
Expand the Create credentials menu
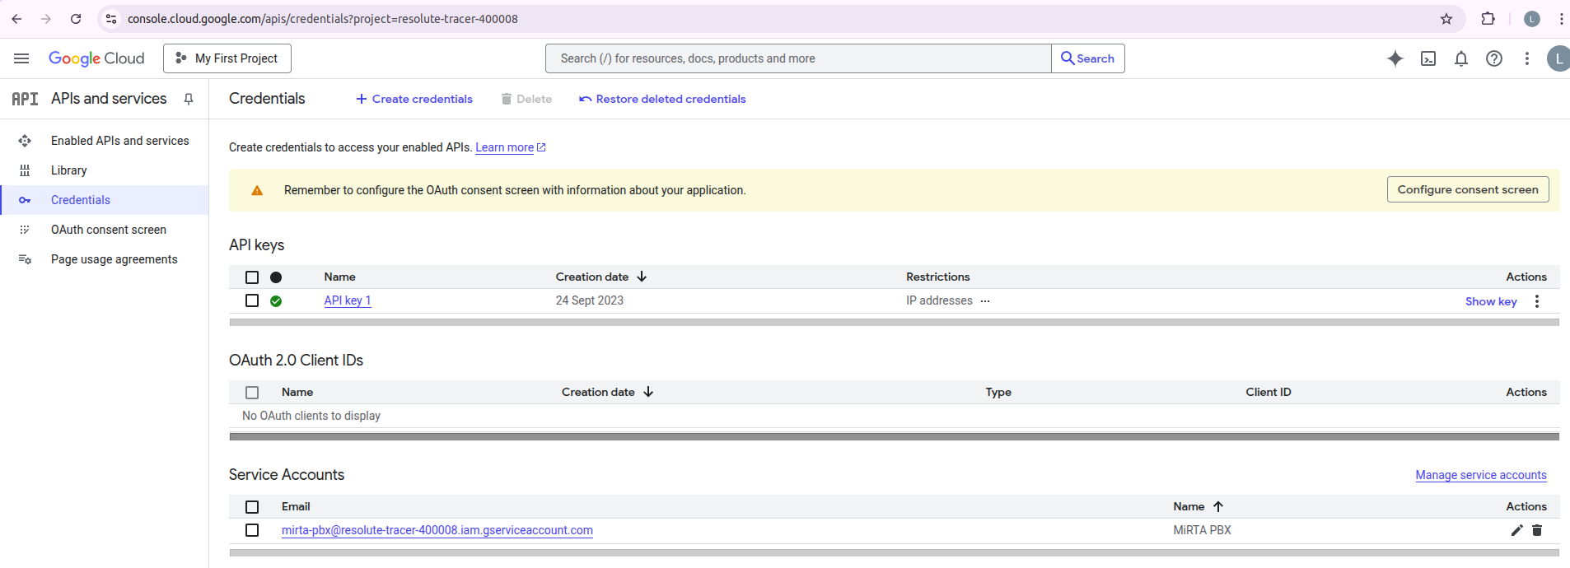[414, 99]
